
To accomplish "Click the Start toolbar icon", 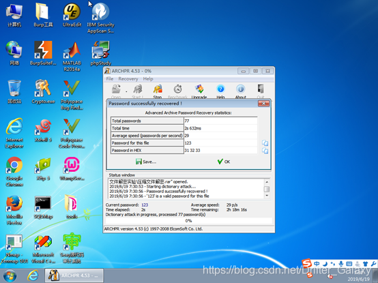I will [x=138, y=91].
